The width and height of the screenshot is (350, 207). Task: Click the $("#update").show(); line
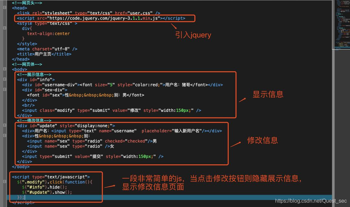pos(47,192)
